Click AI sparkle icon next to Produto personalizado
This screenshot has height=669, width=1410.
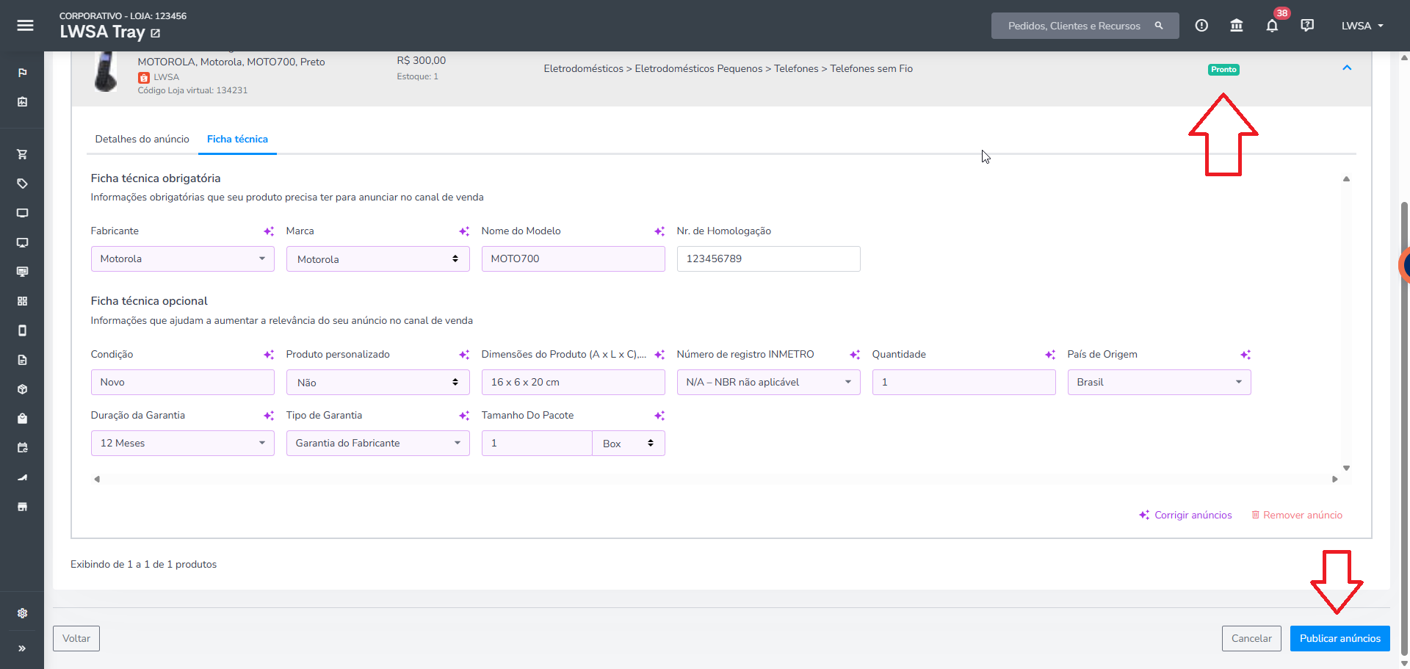click(x=464, y=355)
